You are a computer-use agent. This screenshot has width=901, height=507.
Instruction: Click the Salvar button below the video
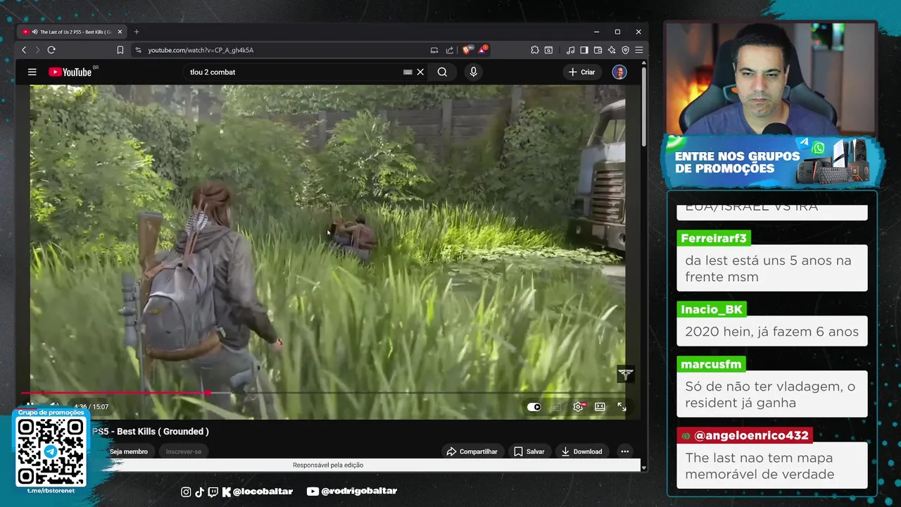[529, 451]
